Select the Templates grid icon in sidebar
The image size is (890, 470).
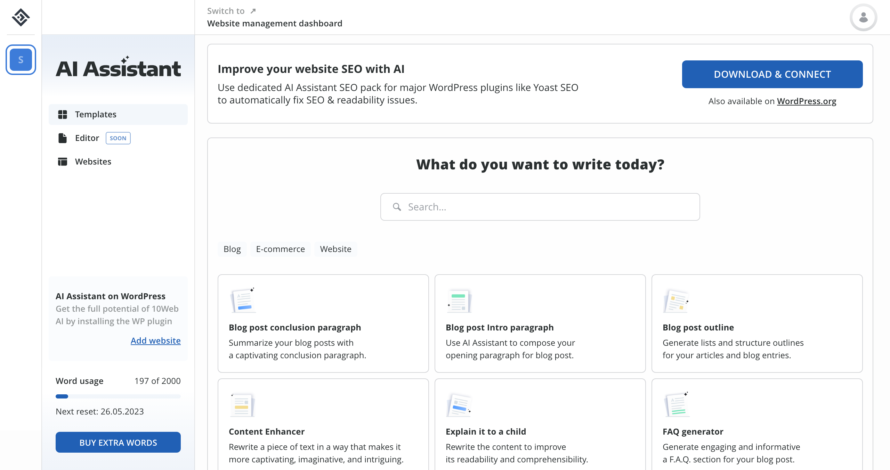(63, 115)
